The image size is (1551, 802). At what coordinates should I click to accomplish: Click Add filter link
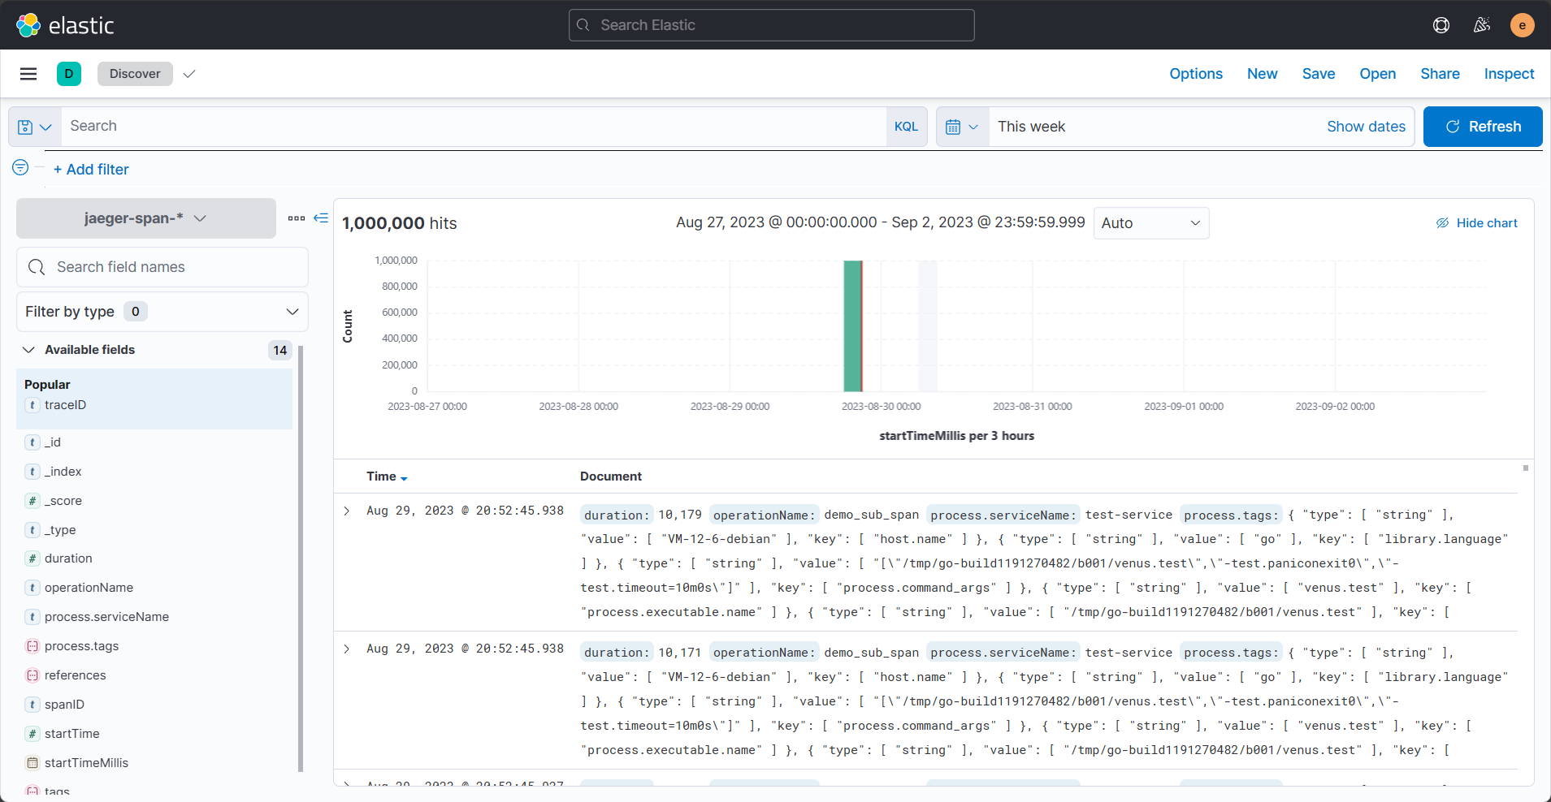(x=91, y=170)
